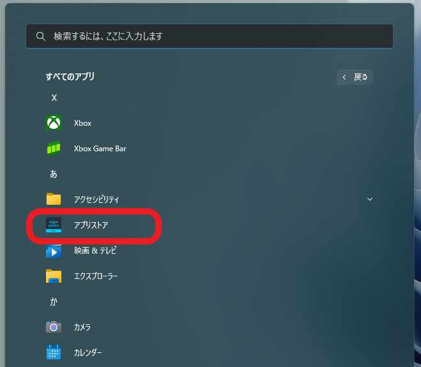Viewport: 421px width, 367px height.
Task: Click the エクスプローラー folder icon
Action: pos(54,276)
